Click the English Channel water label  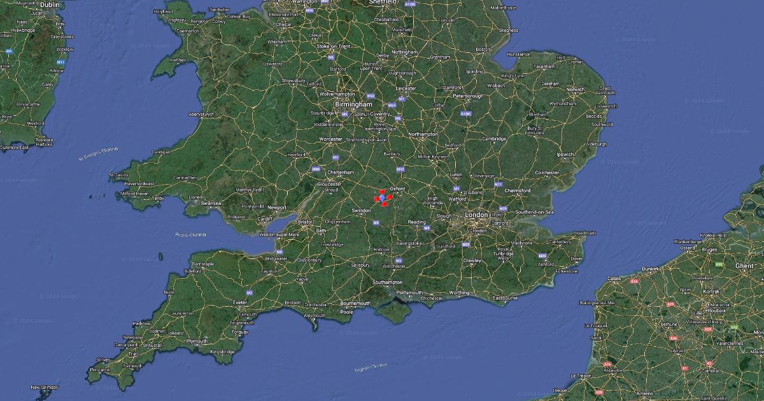pos(371,367)
